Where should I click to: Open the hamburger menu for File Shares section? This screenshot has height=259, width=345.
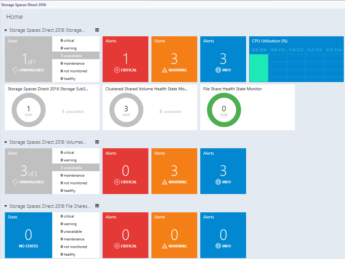97,206
